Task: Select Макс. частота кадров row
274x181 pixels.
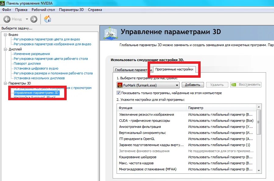Action: [x=186, y=163]
